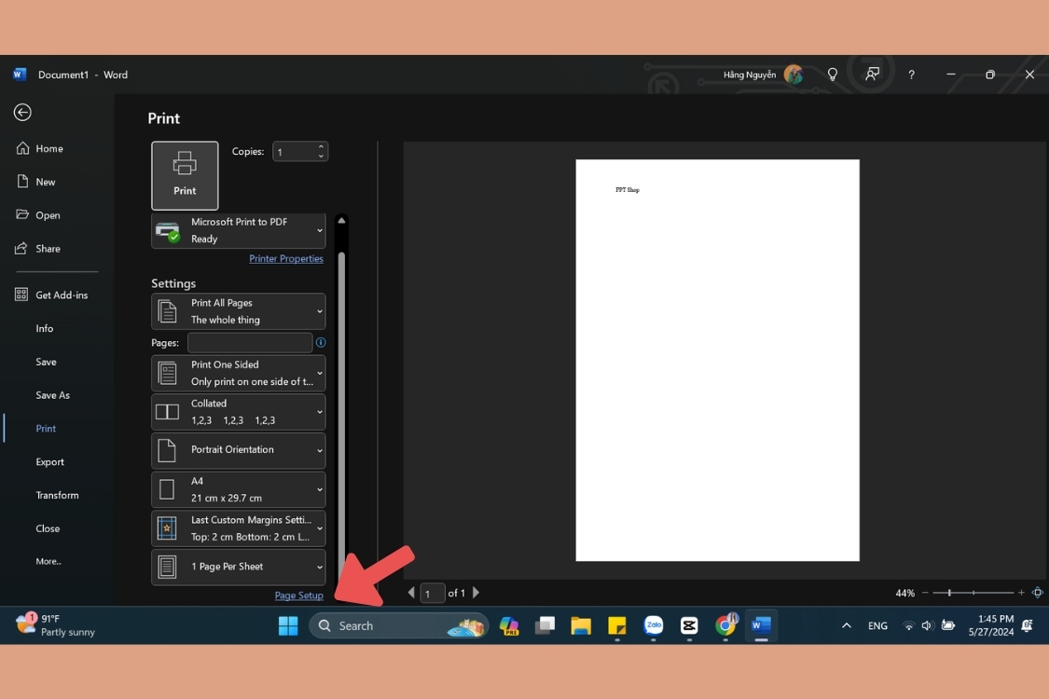Click the feedback person icon
1049x699 pixels.
click(x=872, y=75)
